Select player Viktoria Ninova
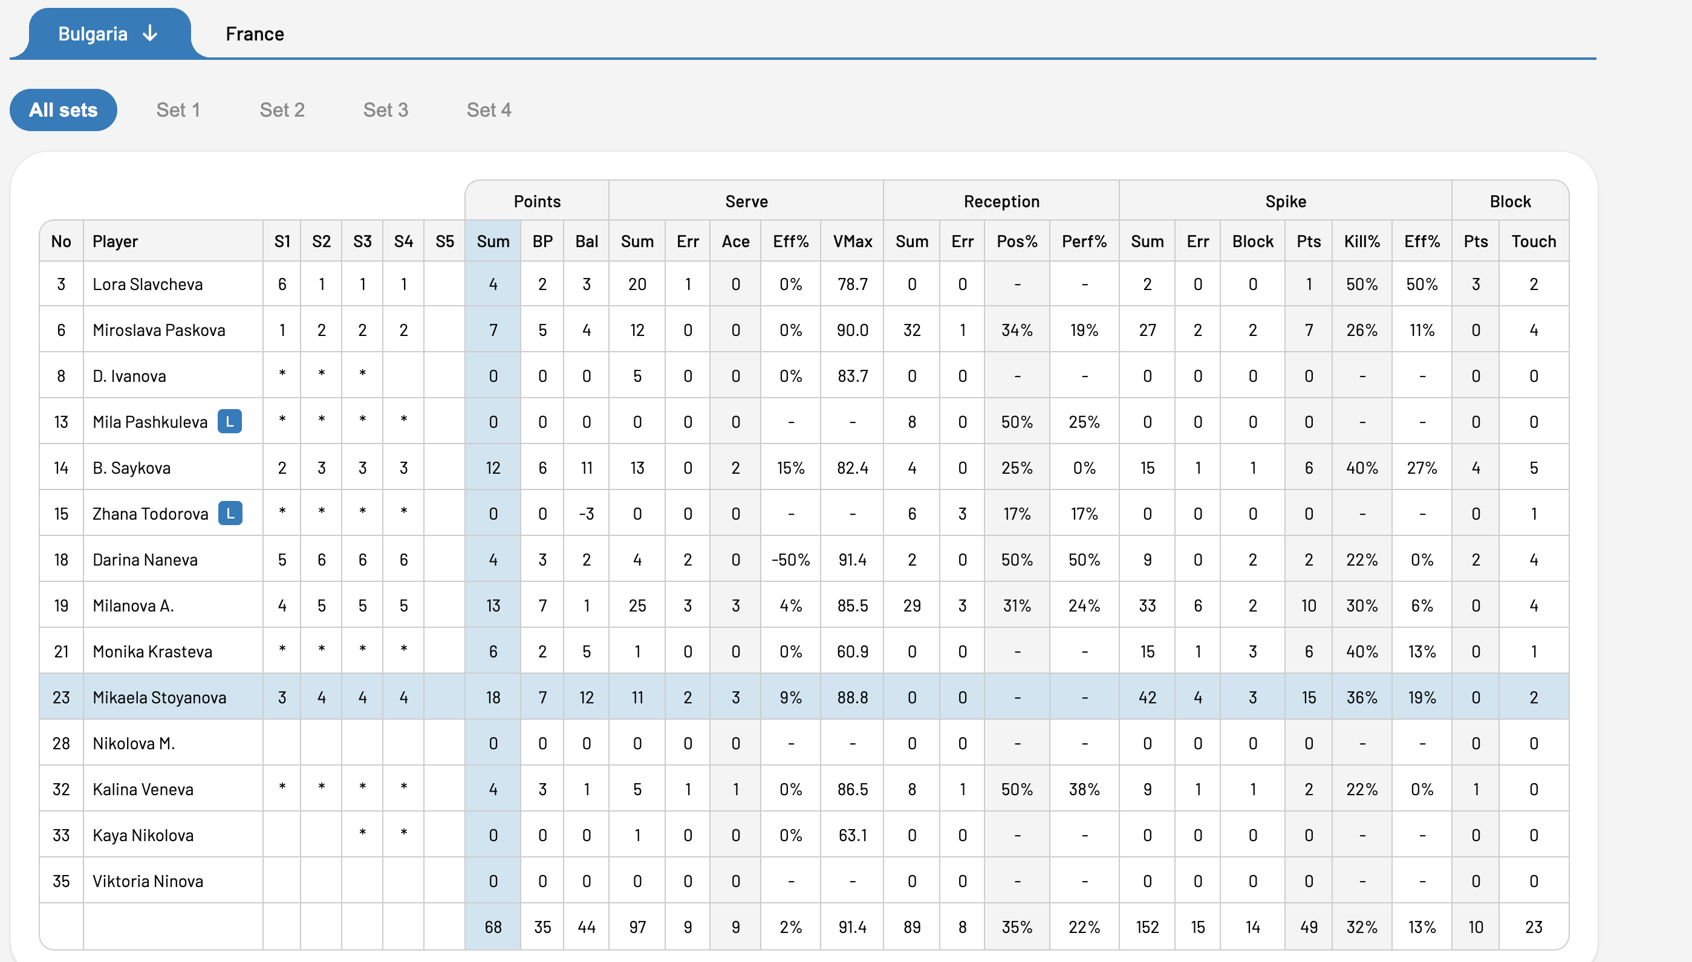1692x962 pixels. pos(148,881)
